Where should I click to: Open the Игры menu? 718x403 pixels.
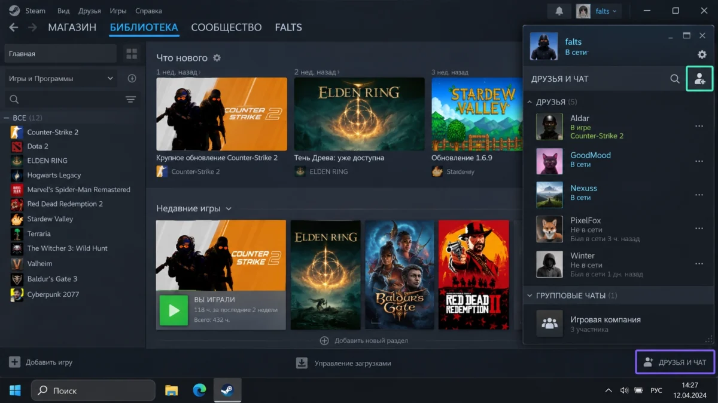[x=118, y=11]
